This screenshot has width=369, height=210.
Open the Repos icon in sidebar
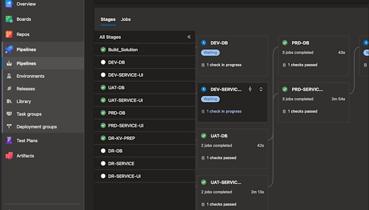[x=9, y=34]
